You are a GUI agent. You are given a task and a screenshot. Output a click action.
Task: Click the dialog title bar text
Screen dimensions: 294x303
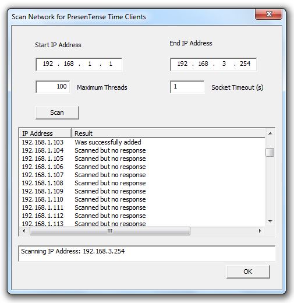coord(79,17)
